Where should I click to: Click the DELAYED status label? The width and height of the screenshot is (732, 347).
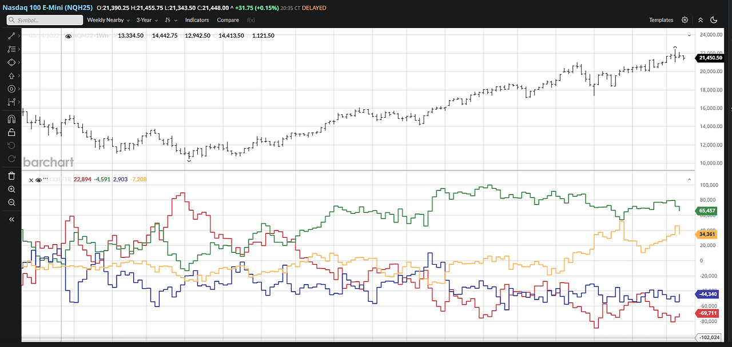(314, 8)
